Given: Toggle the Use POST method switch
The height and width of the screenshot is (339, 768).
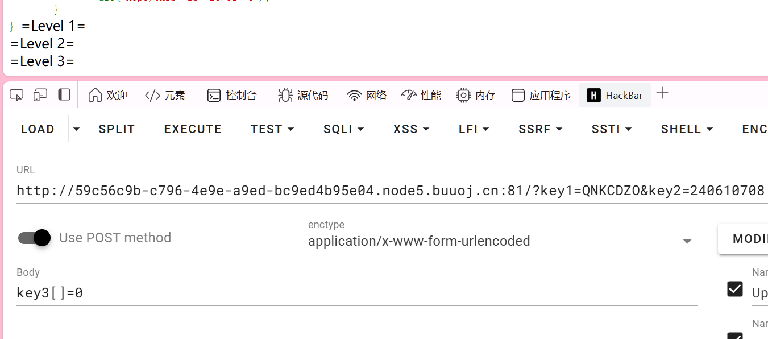Looking at the screenshot, I should click(35, 238).
